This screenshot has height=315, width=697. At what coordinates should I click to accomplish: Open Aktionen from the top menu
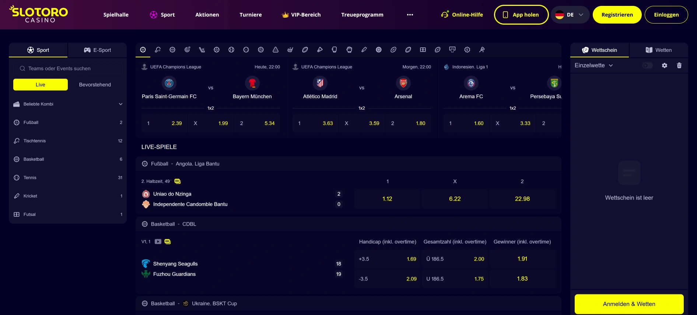[x=207, y=15]
